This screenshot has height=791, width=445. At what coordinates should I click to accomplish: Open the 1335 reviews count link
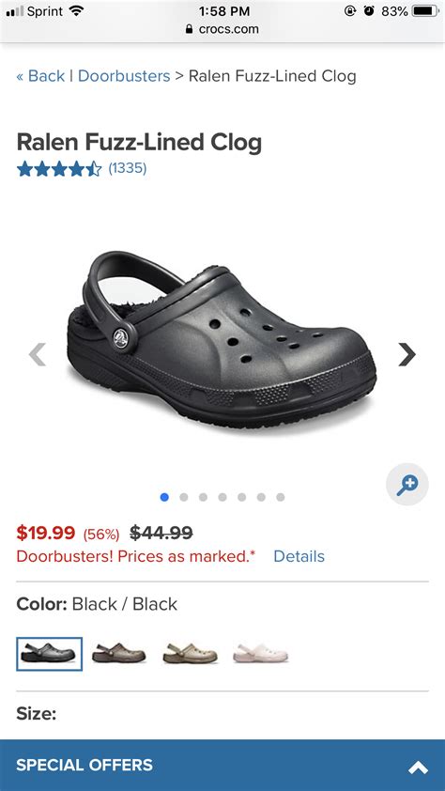tap(128, 168)
